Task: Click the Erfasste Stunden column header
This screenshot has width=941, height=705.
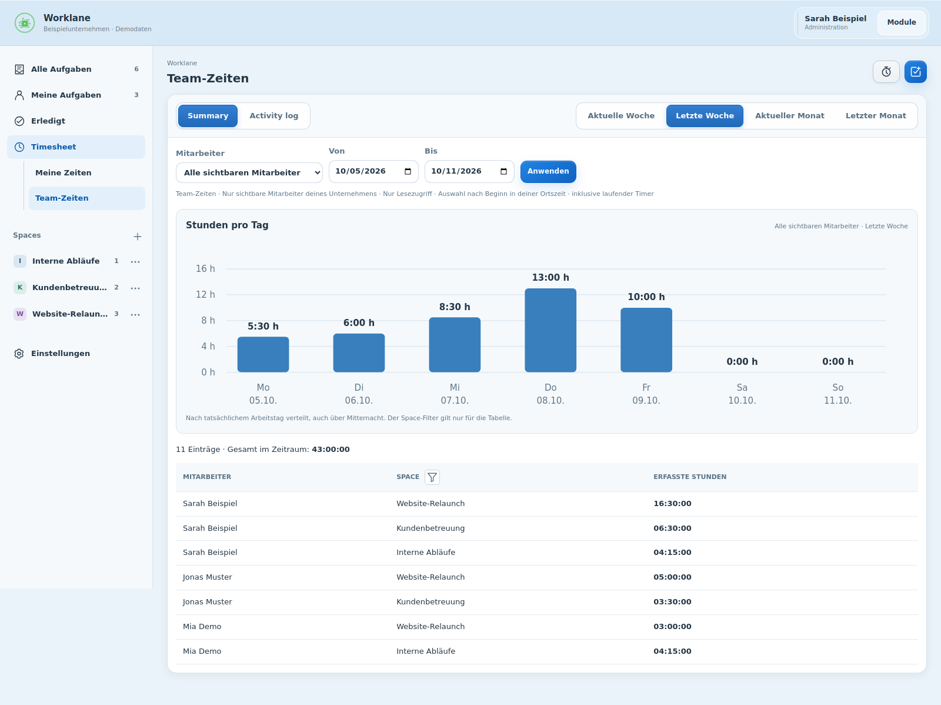Action: coord(690,477)
